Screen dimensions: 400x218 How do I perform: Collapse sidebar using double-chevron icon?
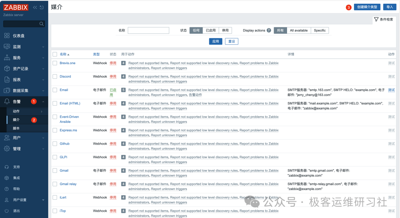pyautogui.click(x=35, y=7)
